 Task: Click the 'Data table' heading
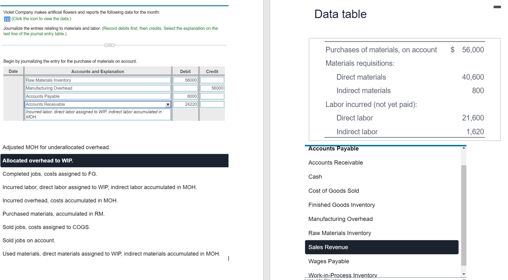[x=340, y=14]
